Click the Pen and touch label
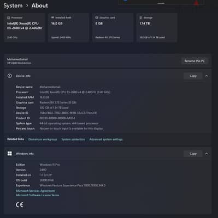Viewport: 218px width, 218px height. [25, 129]
